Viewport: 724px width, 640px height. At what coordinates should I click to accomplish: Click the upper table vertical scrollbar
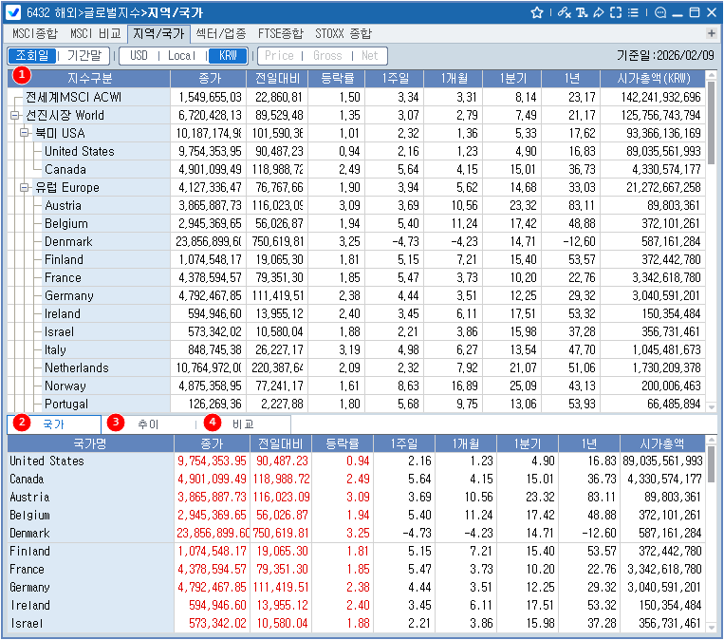click(x=712, y=237)
